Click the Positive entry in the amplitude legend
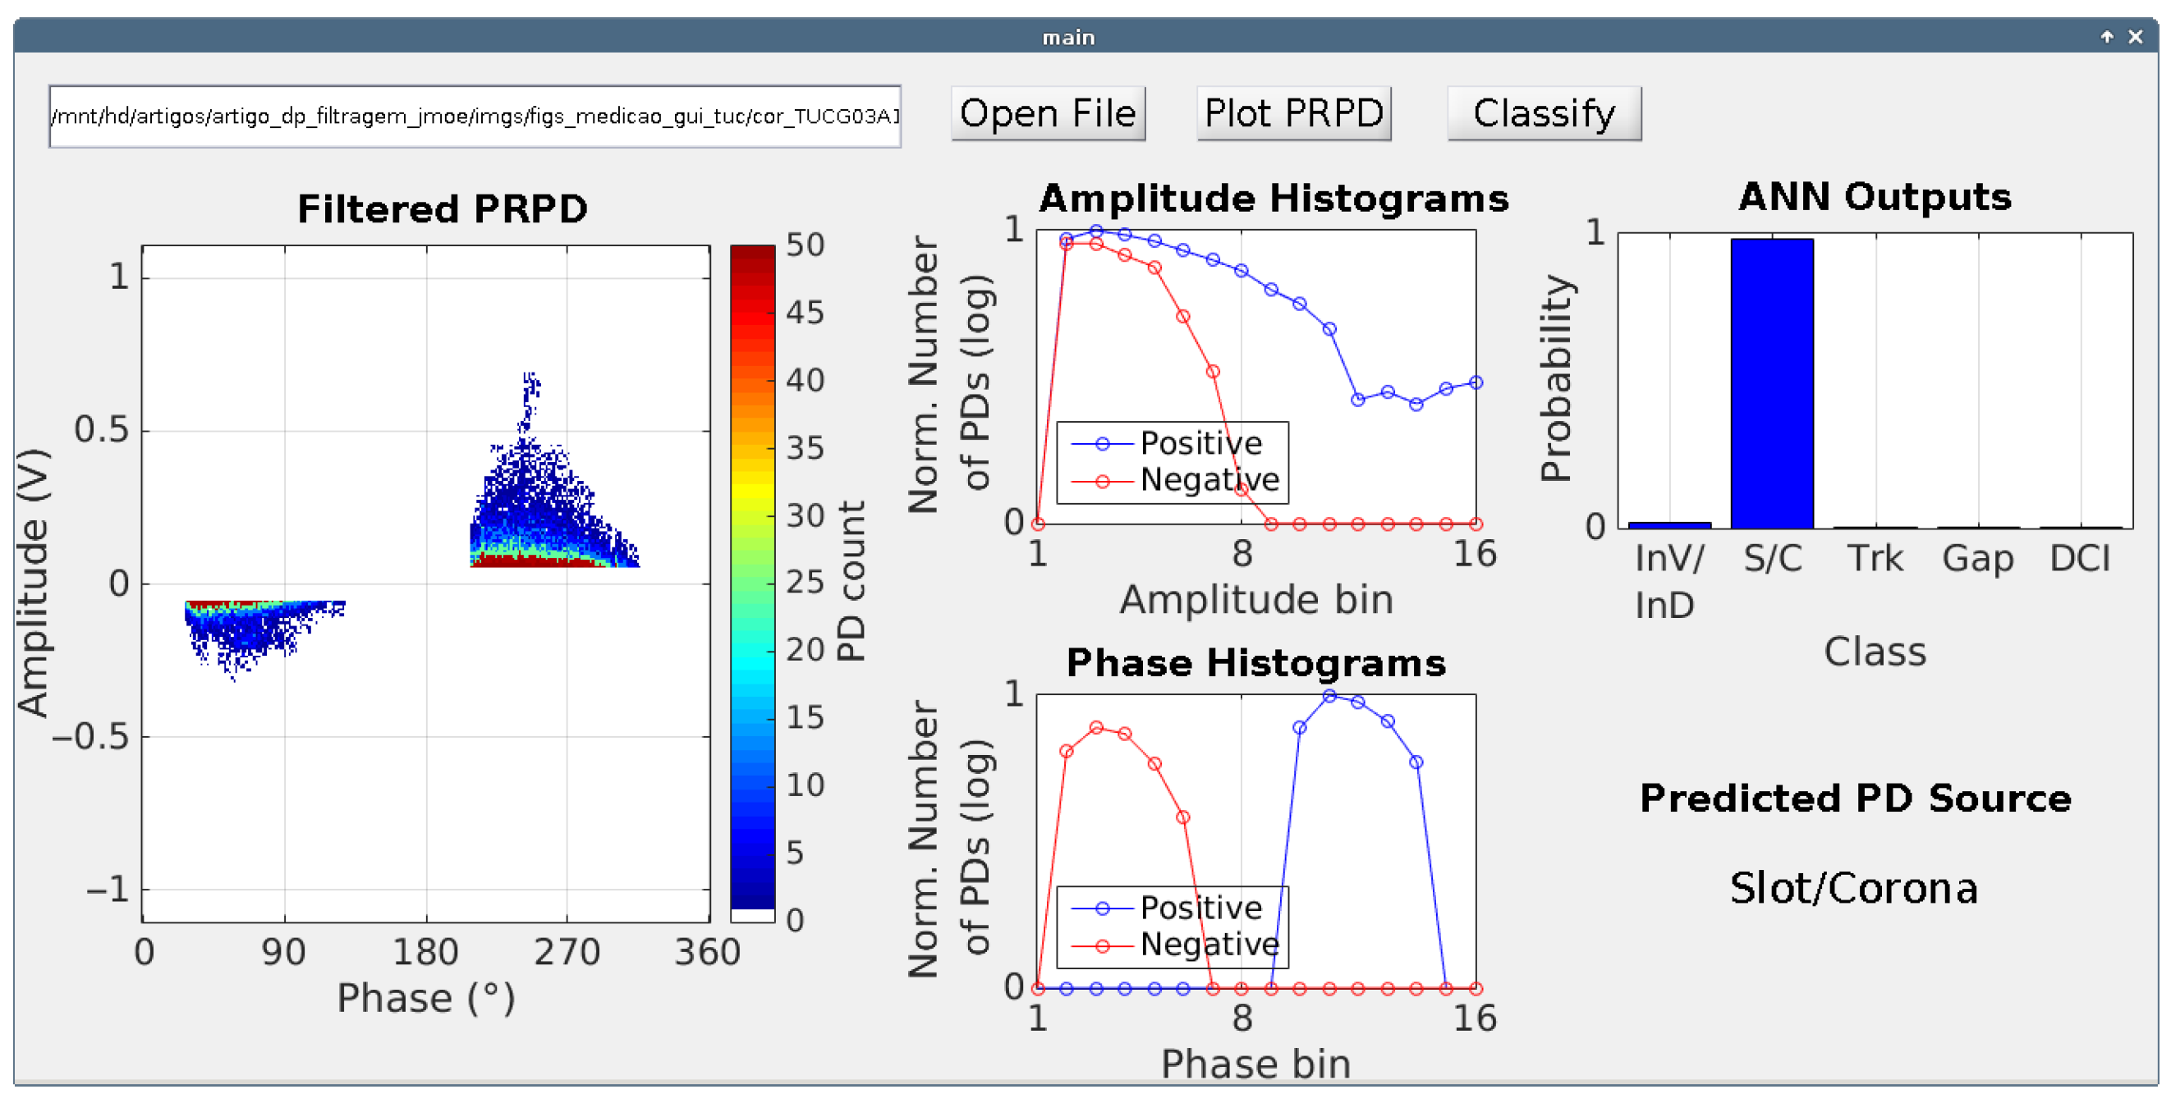Viewport: 2171px width, 1103px height. tap(1200, 443)
